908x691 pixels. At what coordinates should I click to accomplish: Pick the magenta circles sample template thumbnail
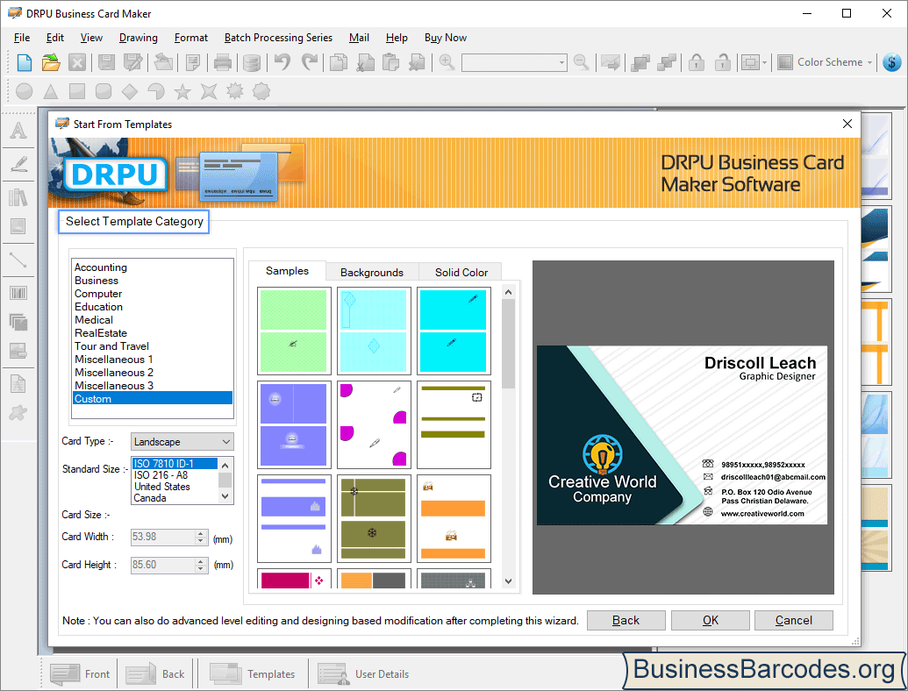pyautogui.click(x=374, y=424)
